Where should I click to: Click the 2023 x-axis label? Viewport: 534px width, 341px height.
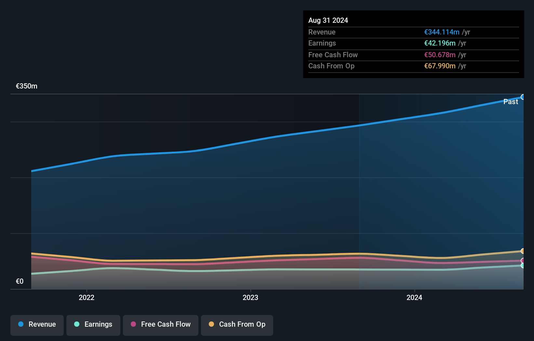point(250,297)
